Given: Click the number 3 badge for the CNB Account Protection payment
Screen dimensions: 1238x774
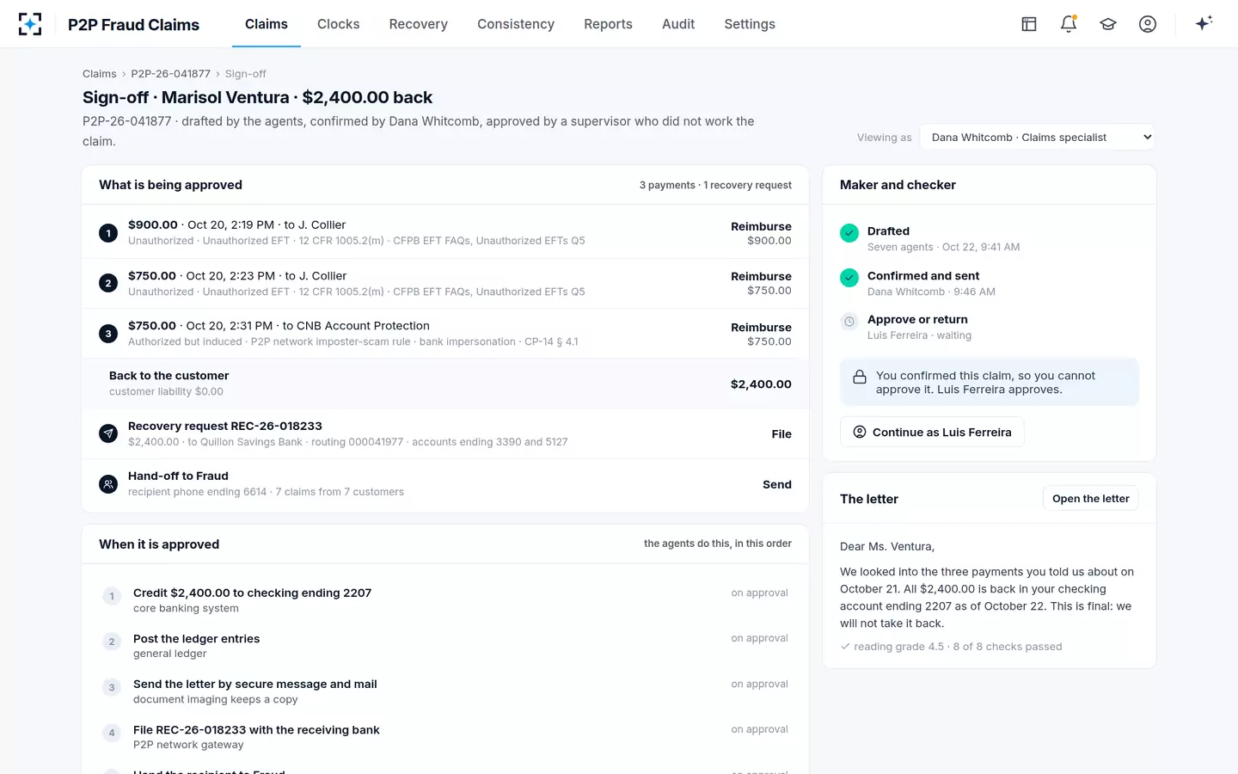Looking at the screenshot, I should pos(108,334).
